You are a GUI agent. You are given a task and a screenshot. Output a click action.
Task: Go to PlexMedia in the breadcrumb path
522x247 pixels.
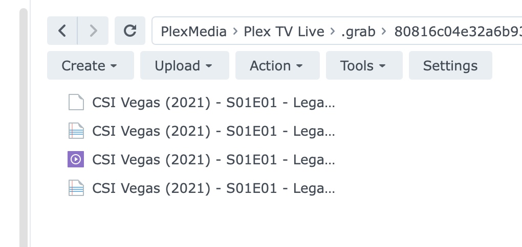point(193,32)
